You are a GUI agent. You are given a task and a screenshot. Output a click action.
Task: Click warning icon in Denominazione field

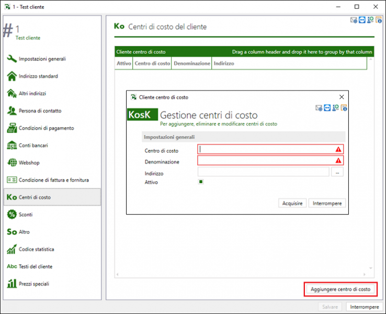338,161
